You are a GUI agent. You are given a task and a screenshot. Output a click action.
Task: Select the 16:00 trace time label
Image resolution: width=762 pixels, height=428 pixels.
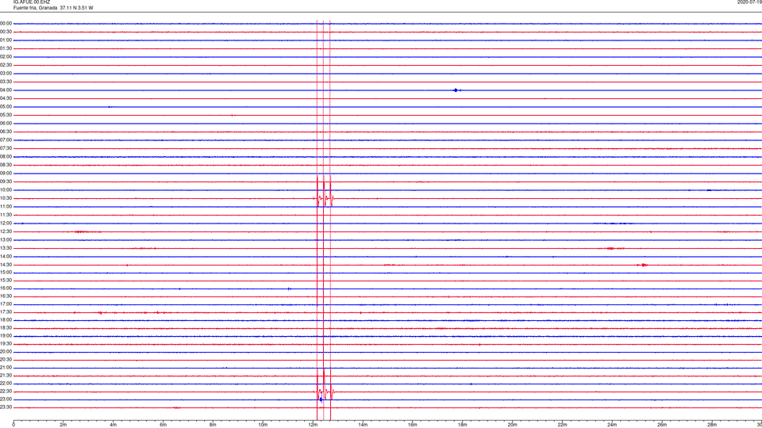click(6, 289)
